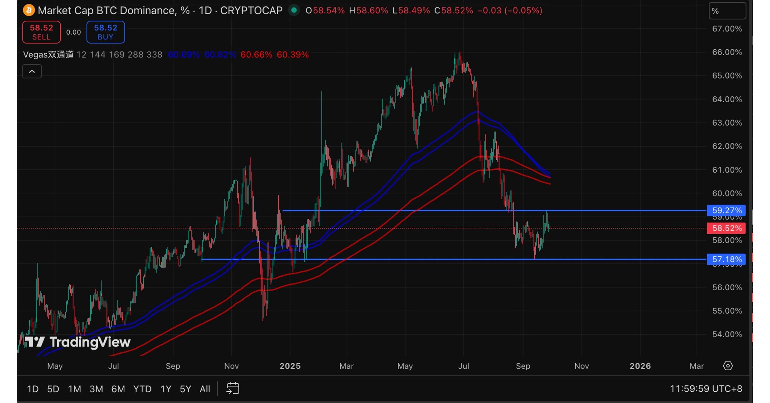Open chart settings gear icon

pyautogui.click(x=728, y=366)
